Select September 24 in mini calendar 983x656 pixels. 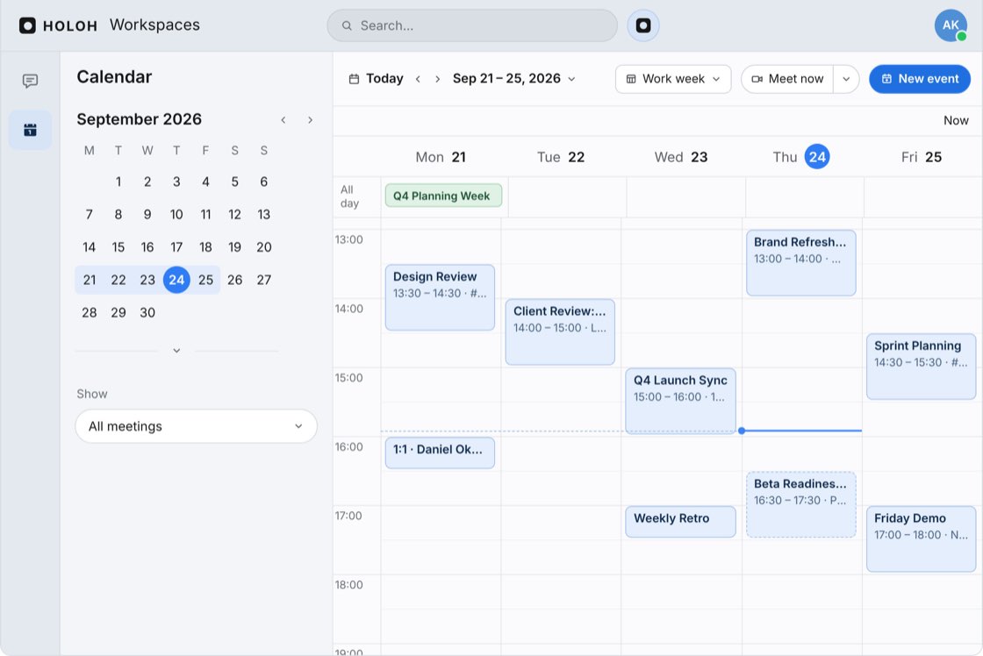[x=176, y=280]
